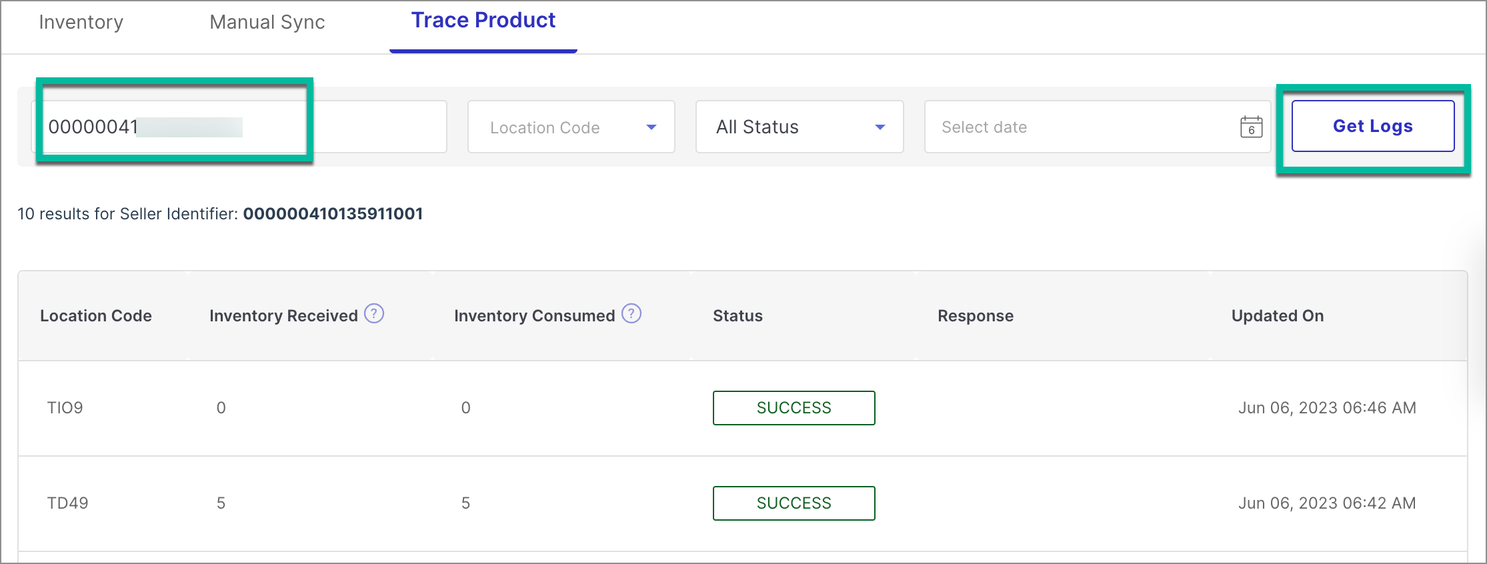Click Inventory Received value 0 in TIO9 row
The height and width of the screenshot is (564, 1487).
coord(221,407)
